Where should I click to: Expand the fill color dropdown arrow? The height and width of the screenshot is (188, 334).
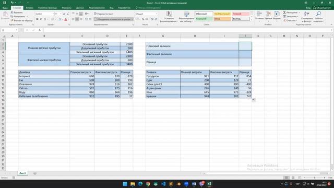pyautogui.click(x=63, y=19)
